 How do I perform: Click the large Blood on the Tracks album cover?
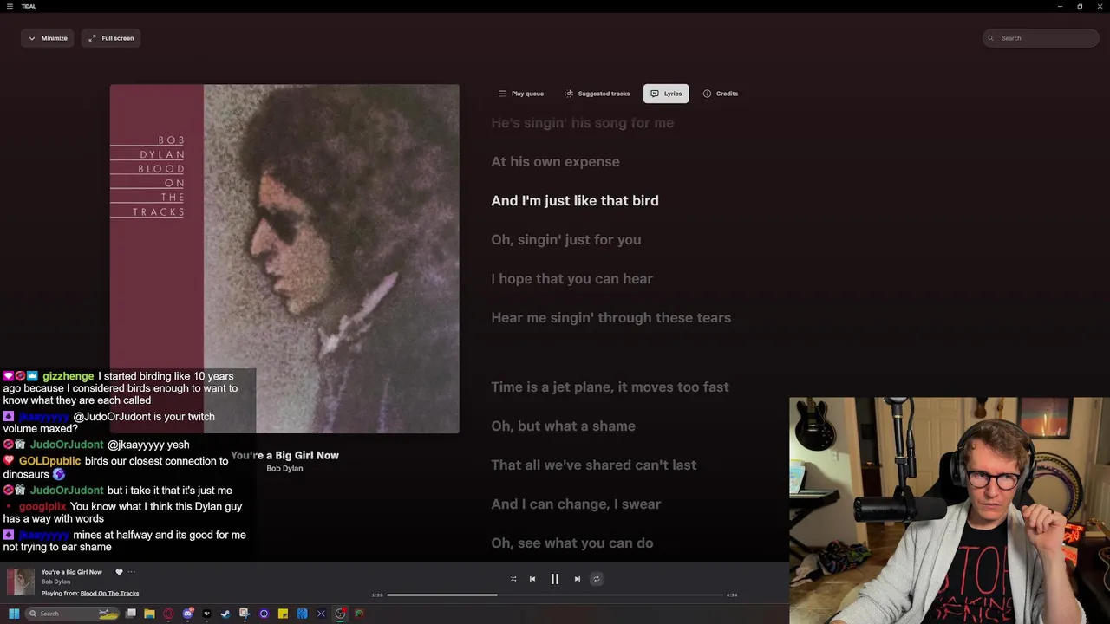[x=284, y=258]
